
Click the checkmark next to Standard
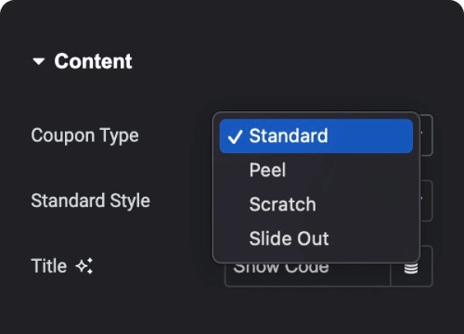tap(235, 136)
